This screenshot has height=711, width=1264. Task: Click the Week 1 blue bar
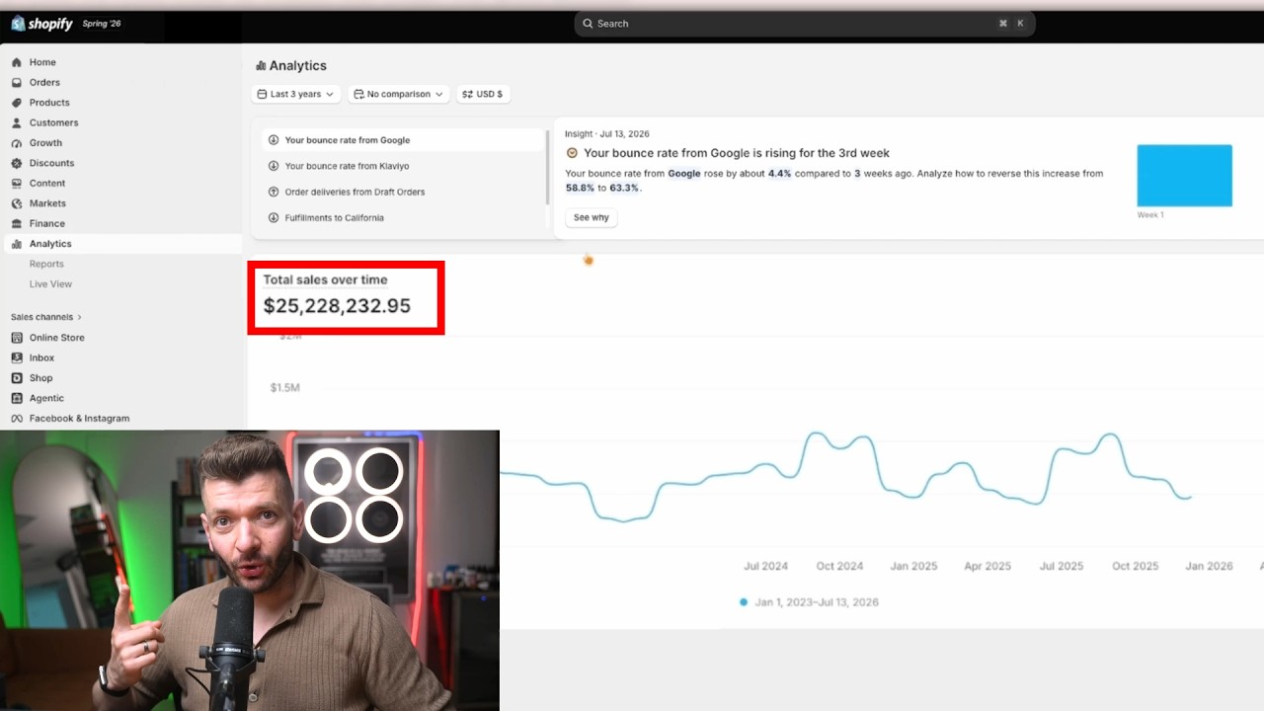[x=1184, y=176]
